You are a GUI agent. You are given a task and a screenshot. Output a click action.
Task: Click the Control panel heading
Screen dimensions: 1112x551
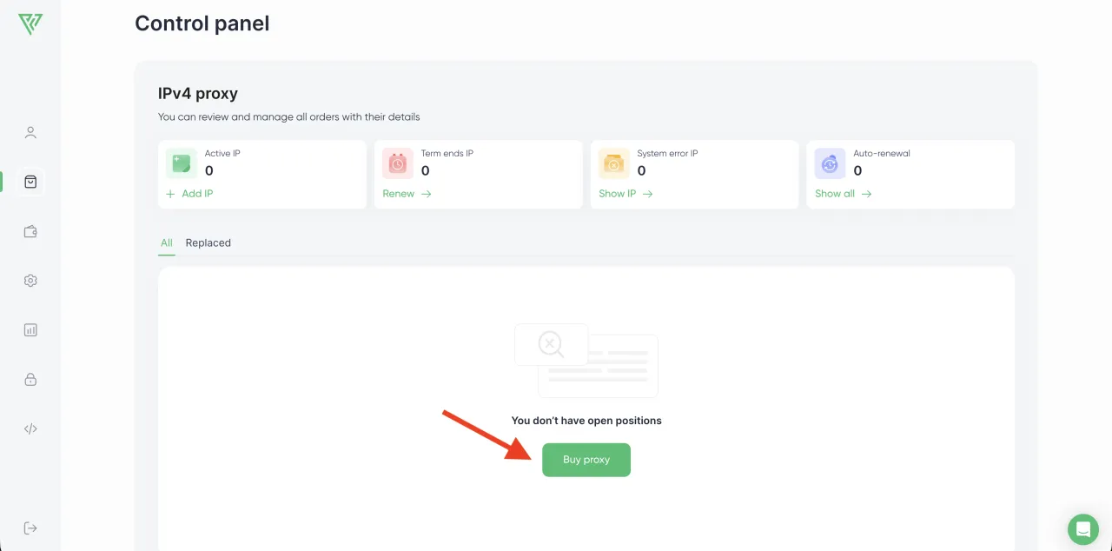coord(202,23)
